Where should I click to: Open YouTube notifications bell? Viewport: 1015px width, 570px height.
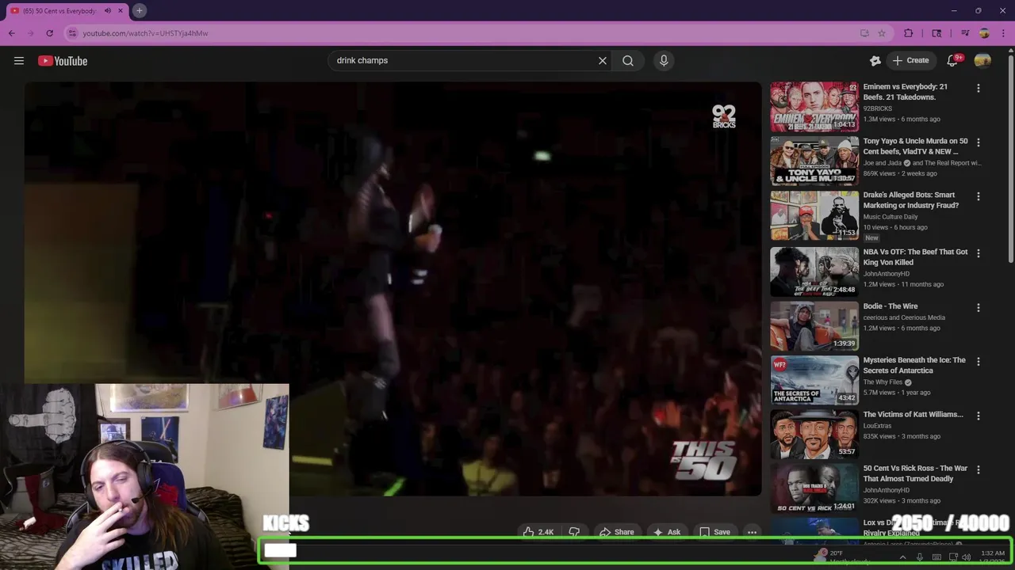(953, 60)
